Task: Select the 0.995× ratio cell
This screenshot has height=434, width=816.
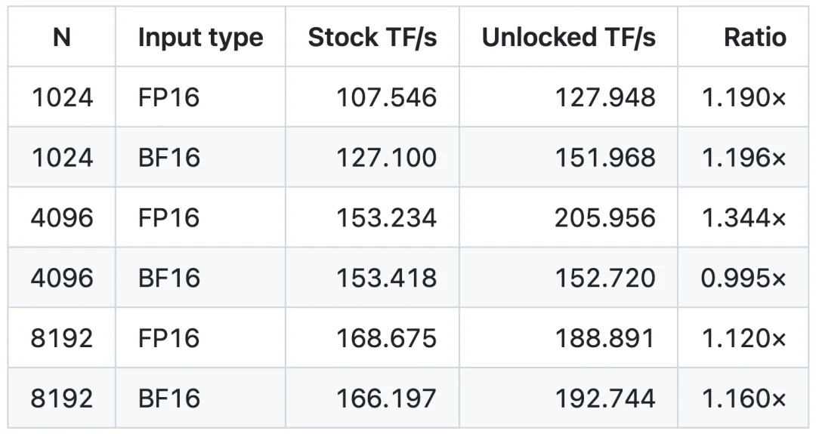Action: (x=743, y=278)
